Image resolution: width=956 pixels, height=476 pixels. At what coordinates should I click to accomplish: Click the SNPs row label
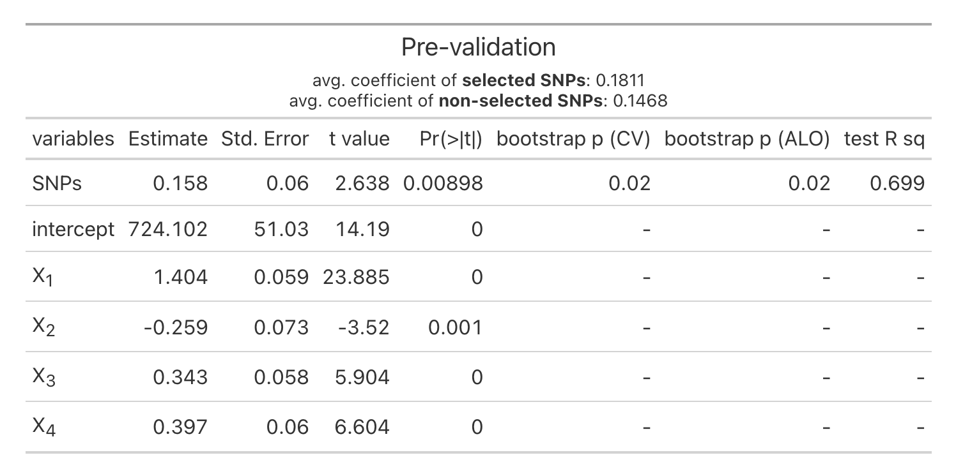pyautogui.click(x=57, y=184)
